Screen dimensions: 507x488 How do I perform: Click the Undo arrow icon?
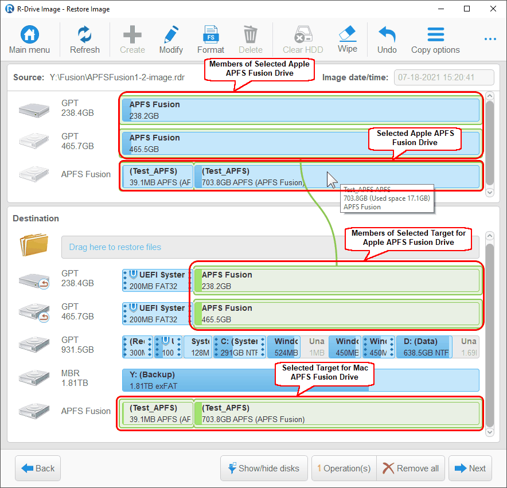(387, 34)
